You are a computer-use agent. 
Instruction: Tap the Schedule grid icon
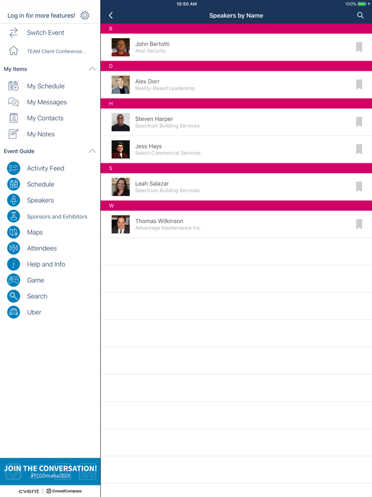tap(14, 184)
